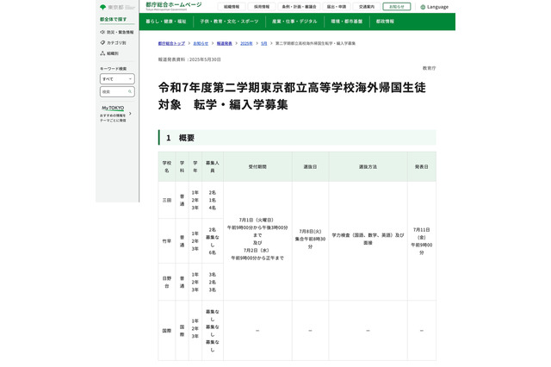Open the すべて category dropdown

pyautogui.click(x=117, y=78)
